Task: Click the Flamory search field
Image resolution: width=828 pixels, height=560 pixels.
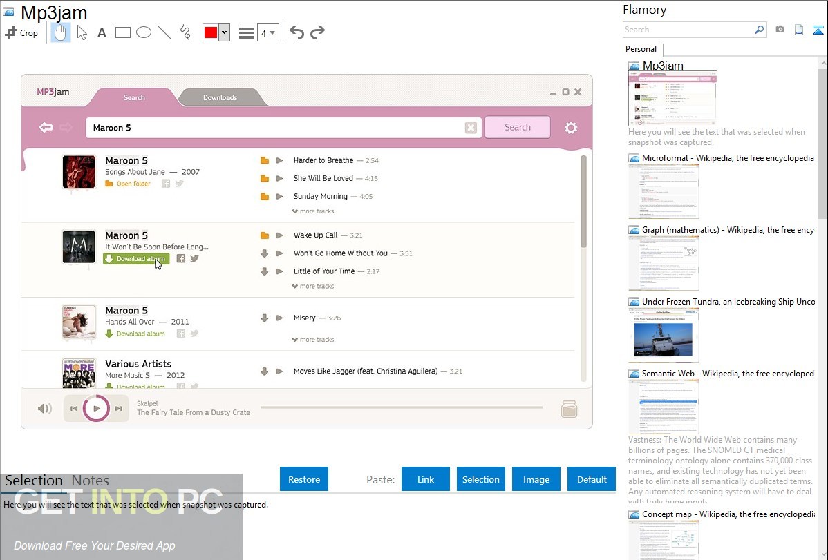Action: click(x=688, y=30)
